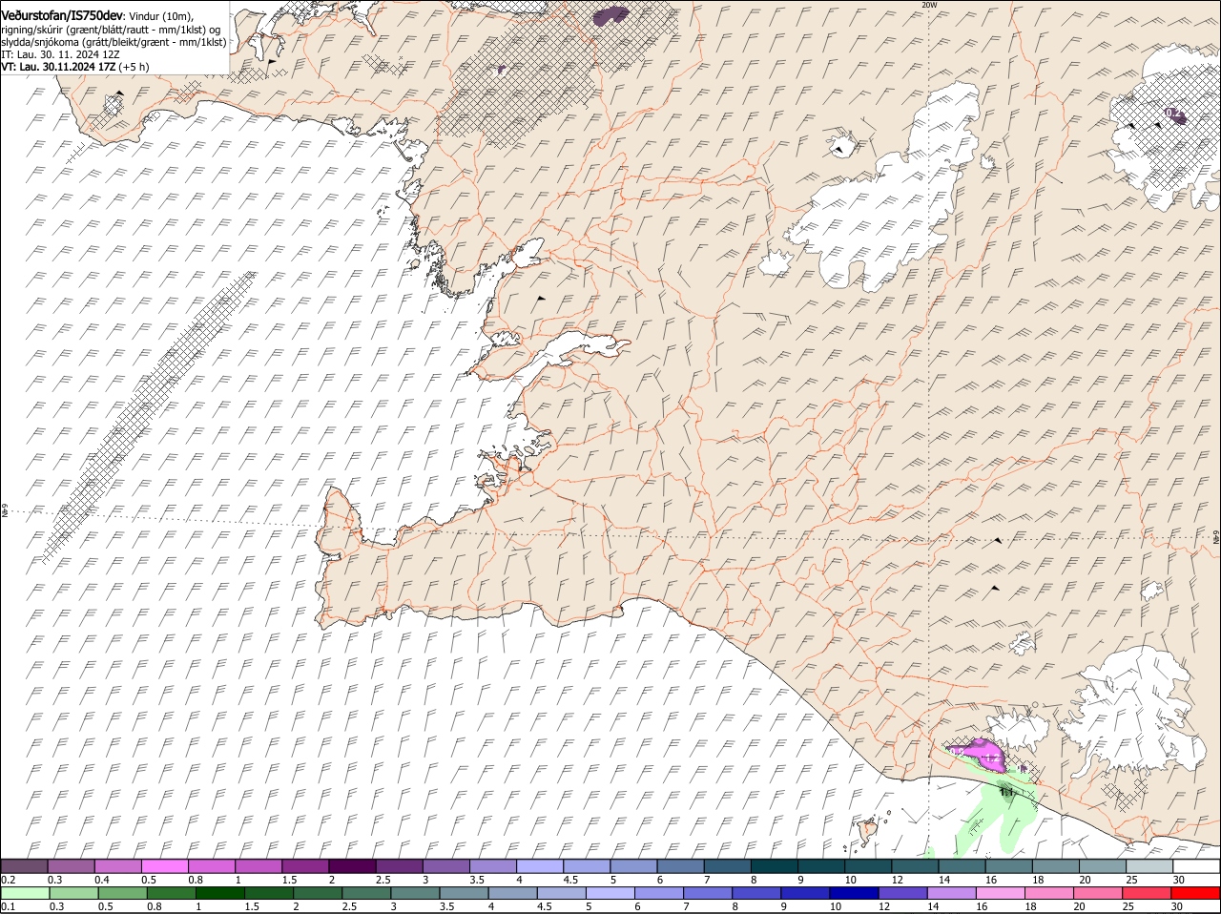Viewport: 1221px width, 914px height.
Task: Pick the light blue upper-row swatch labelled 4
Action: click(540, 866)
